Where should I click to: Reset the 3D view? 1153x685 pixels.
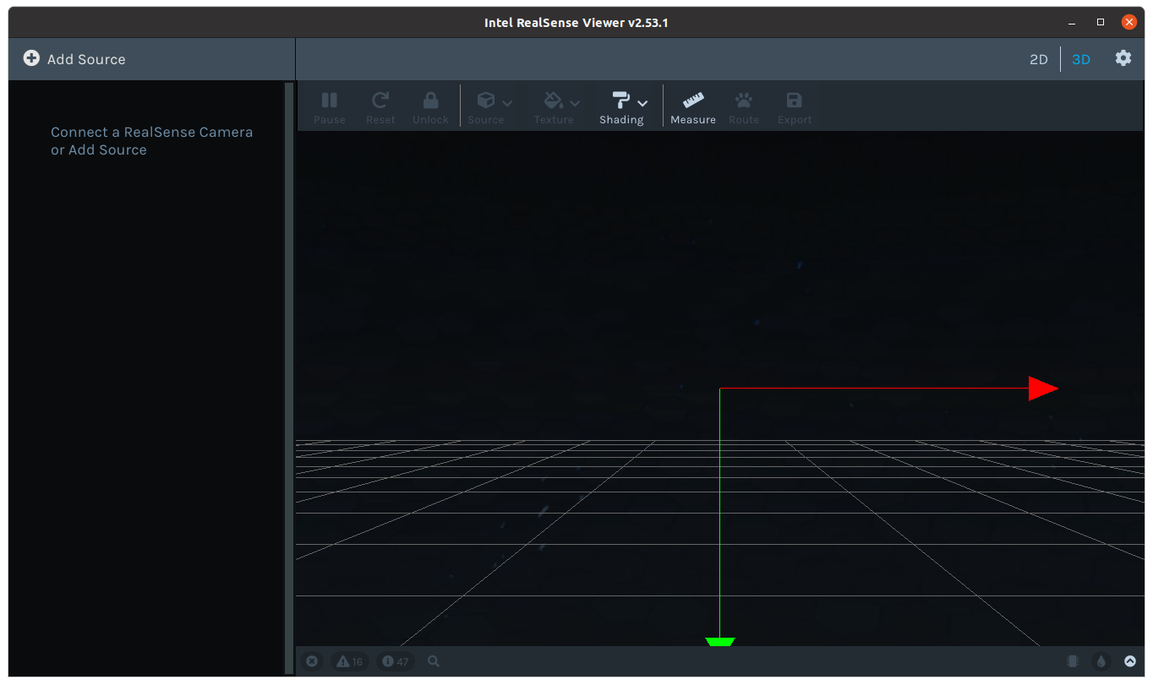pos(380,107)
